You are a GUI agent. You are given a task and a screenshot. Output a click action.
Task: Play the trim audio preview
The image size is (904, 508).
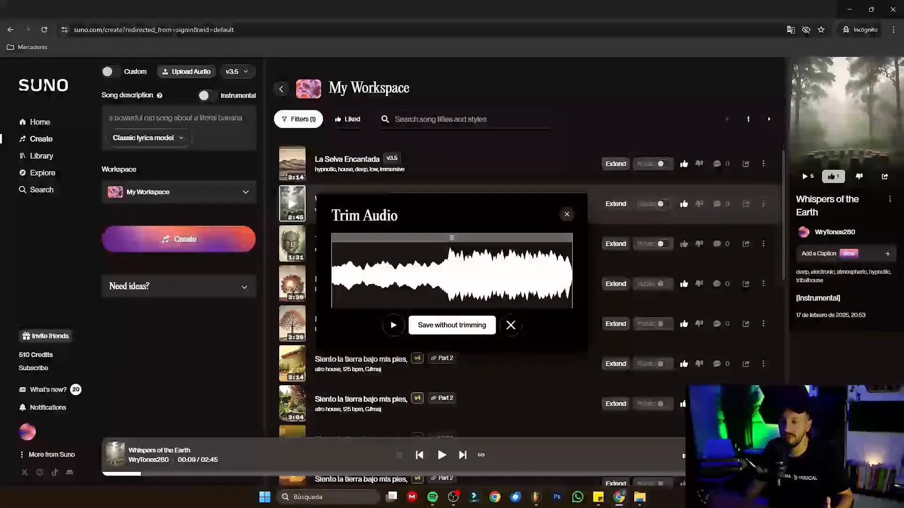394,325
